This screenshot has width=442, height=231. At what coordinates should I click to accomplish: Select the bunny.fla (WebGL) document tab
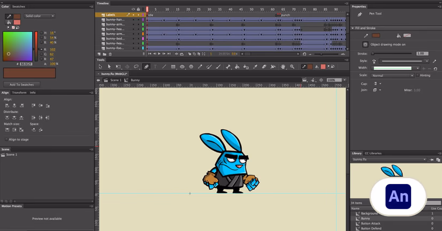pyautogui.click(x=114, y=74)
